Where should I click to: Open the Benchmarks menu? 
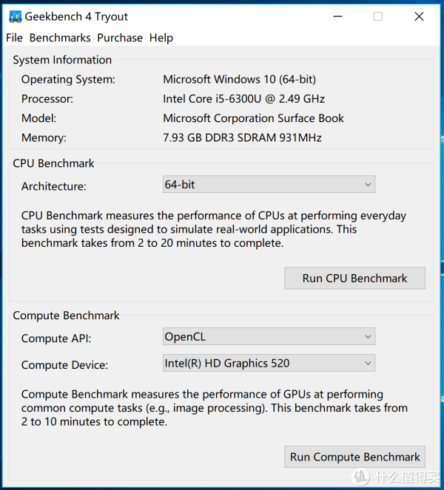click(60, 38)
